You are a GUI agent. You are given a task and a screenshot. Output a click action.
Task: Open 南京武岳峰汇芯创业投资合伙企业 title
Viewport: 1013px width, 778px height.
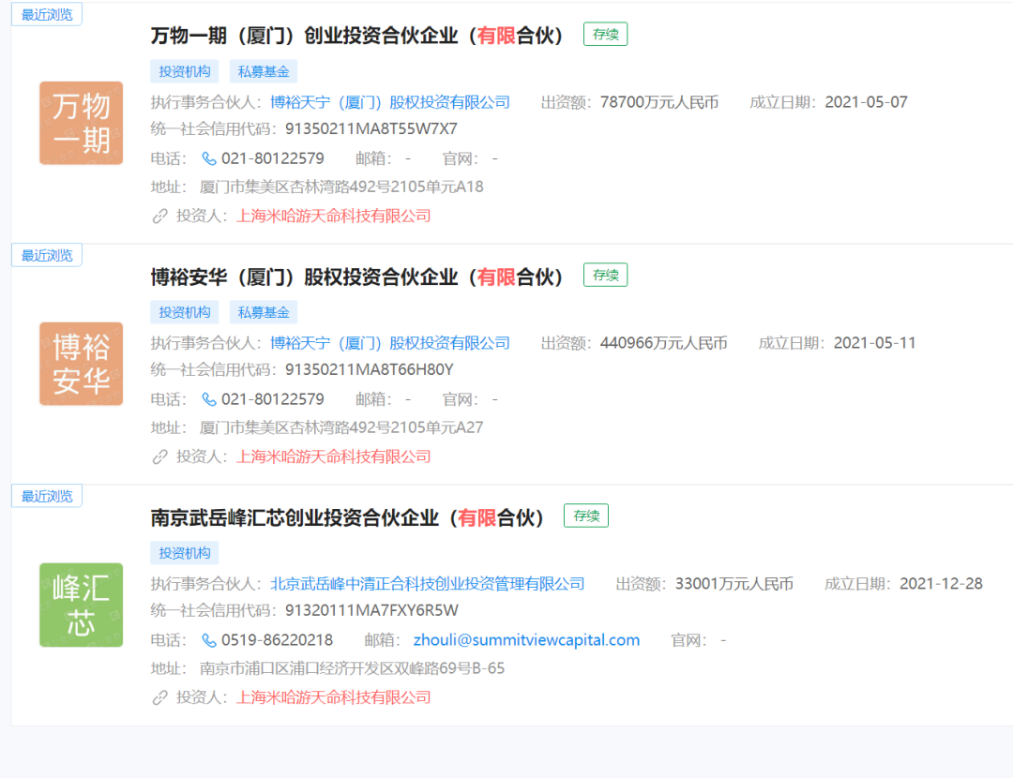pyautogui.click(x=348, y=517)
